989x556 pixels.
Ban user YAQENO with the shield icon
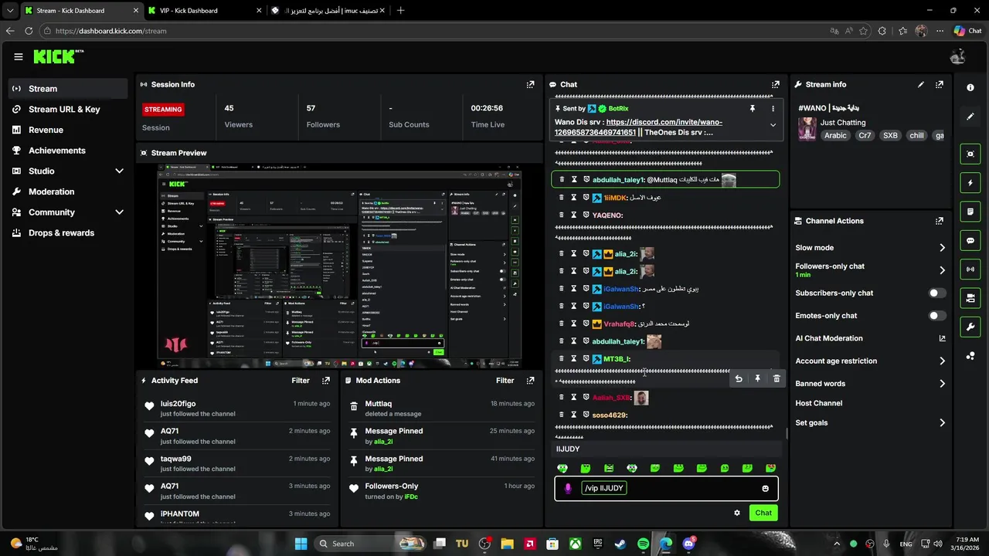pos(586,215)
